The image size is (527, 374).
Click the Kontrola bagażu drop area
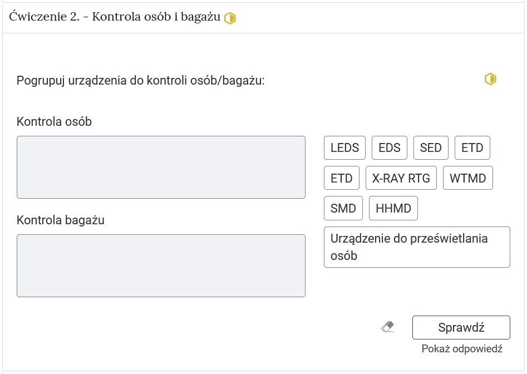click(161, 265)
